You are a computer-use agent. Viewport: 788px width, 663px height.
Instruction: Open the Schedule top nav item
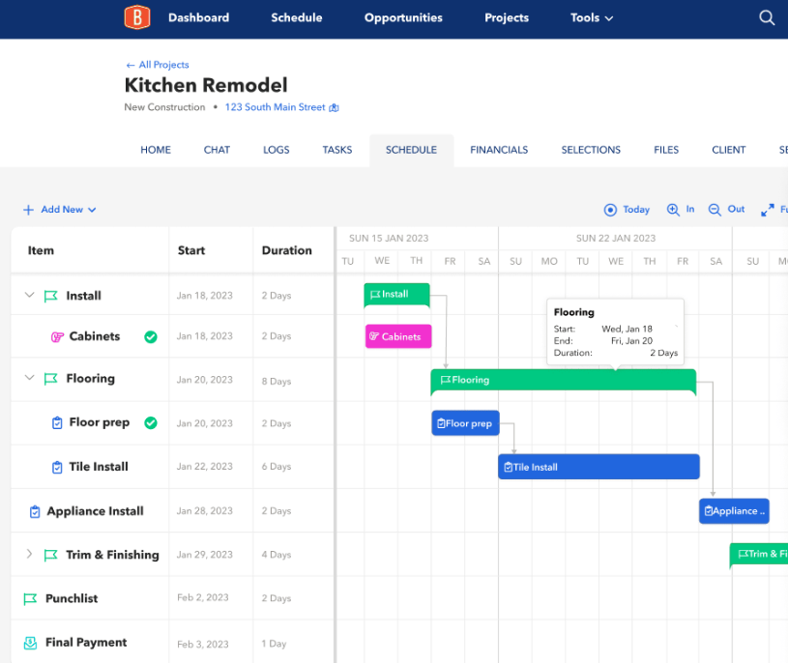(297, 17)
